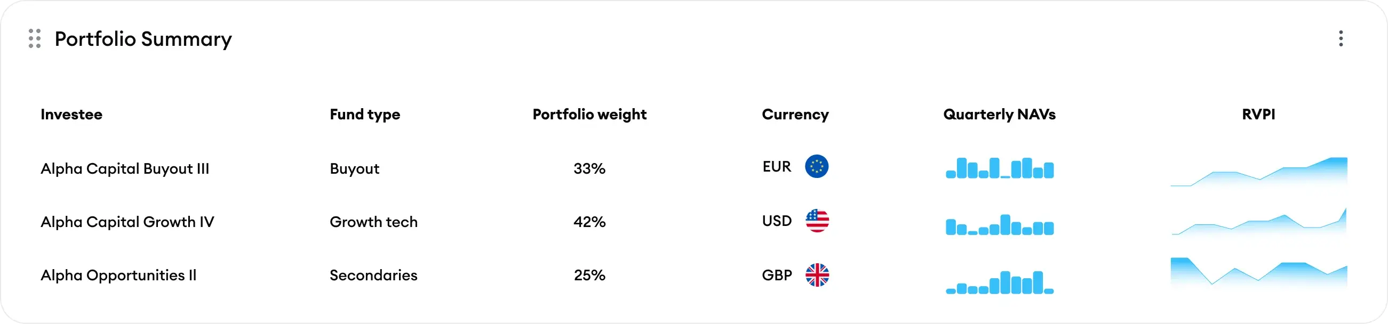
Task: Open Quarterly NAVs bar chart for Buyout III
Action: (1000, 168)
